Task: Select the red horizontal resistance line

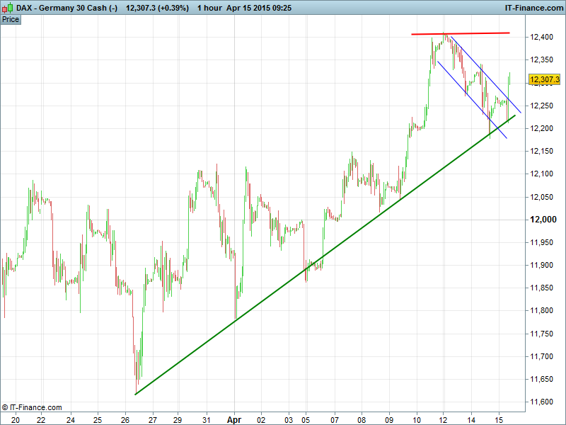Action: [x=460, y=33]
